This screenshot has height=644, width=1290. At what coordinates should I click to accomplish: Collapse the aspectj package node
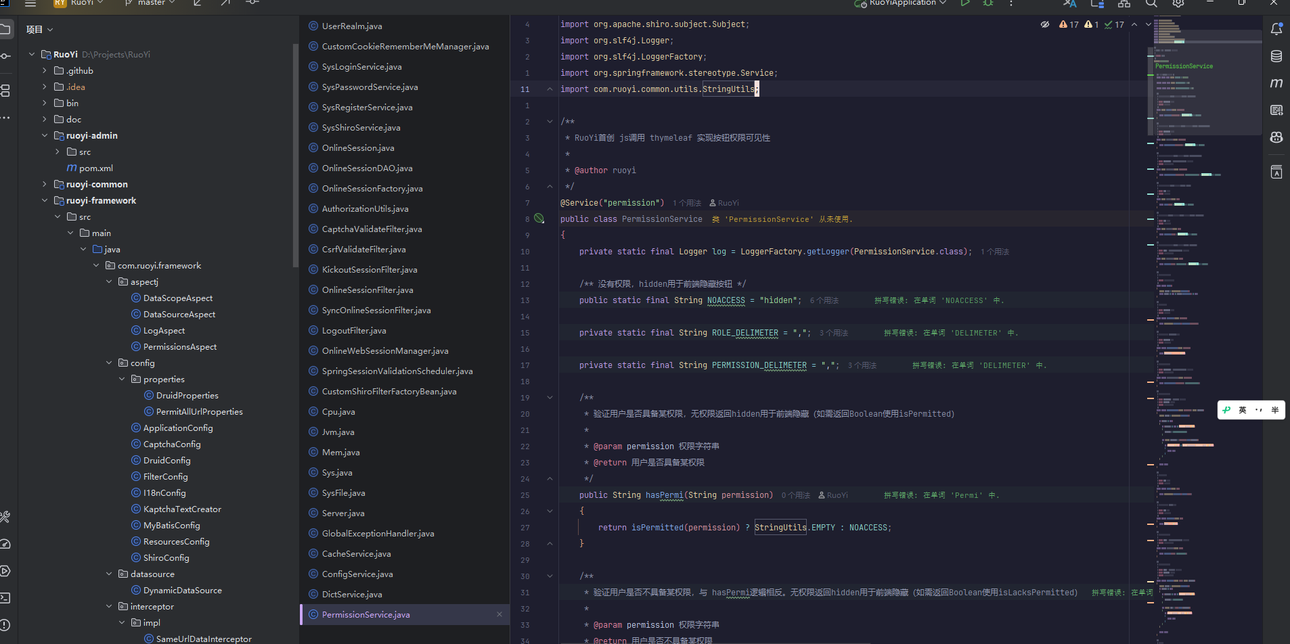point(109,281)
